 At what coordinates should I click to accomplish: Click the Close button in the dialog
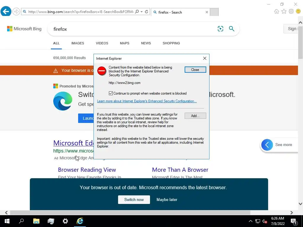(195, 70)
